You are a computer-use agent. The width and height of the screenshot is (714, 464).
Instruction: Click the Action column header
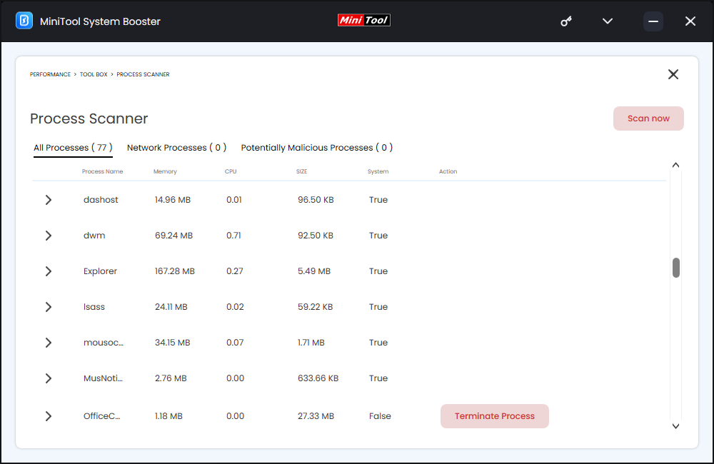tap(448, 171)
